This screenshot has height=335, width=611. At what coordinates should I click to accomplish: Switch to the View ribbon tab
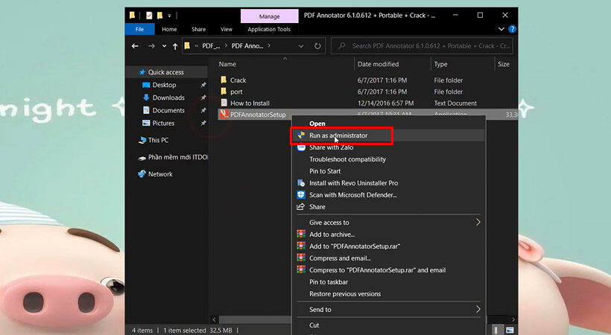226,29
